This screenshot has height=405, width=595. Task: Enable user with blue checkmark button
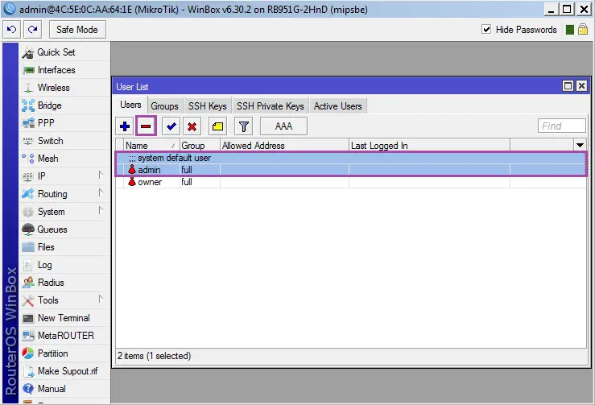[171, 126]
